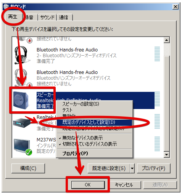The image size is (182, 194).
Task: Click the scrollbar down arrow
Action: point(166,155)
